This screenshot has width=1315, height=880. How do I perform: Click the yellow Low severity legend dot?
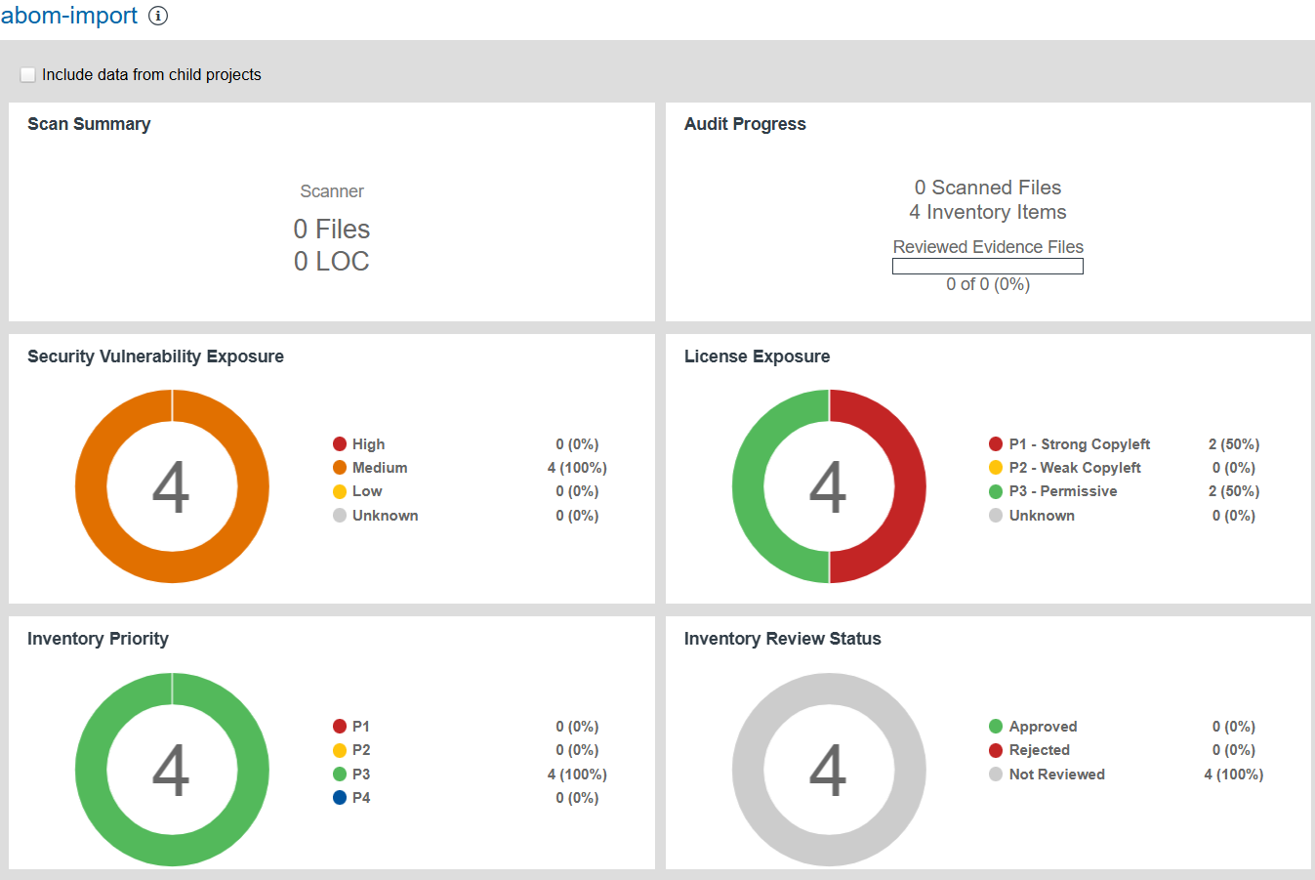tap(340, 491)
